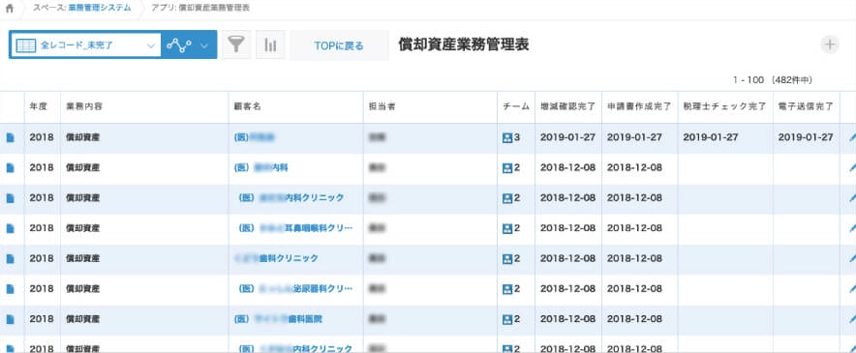Open record details icon of 内科クリニック row

coord(10,198)
